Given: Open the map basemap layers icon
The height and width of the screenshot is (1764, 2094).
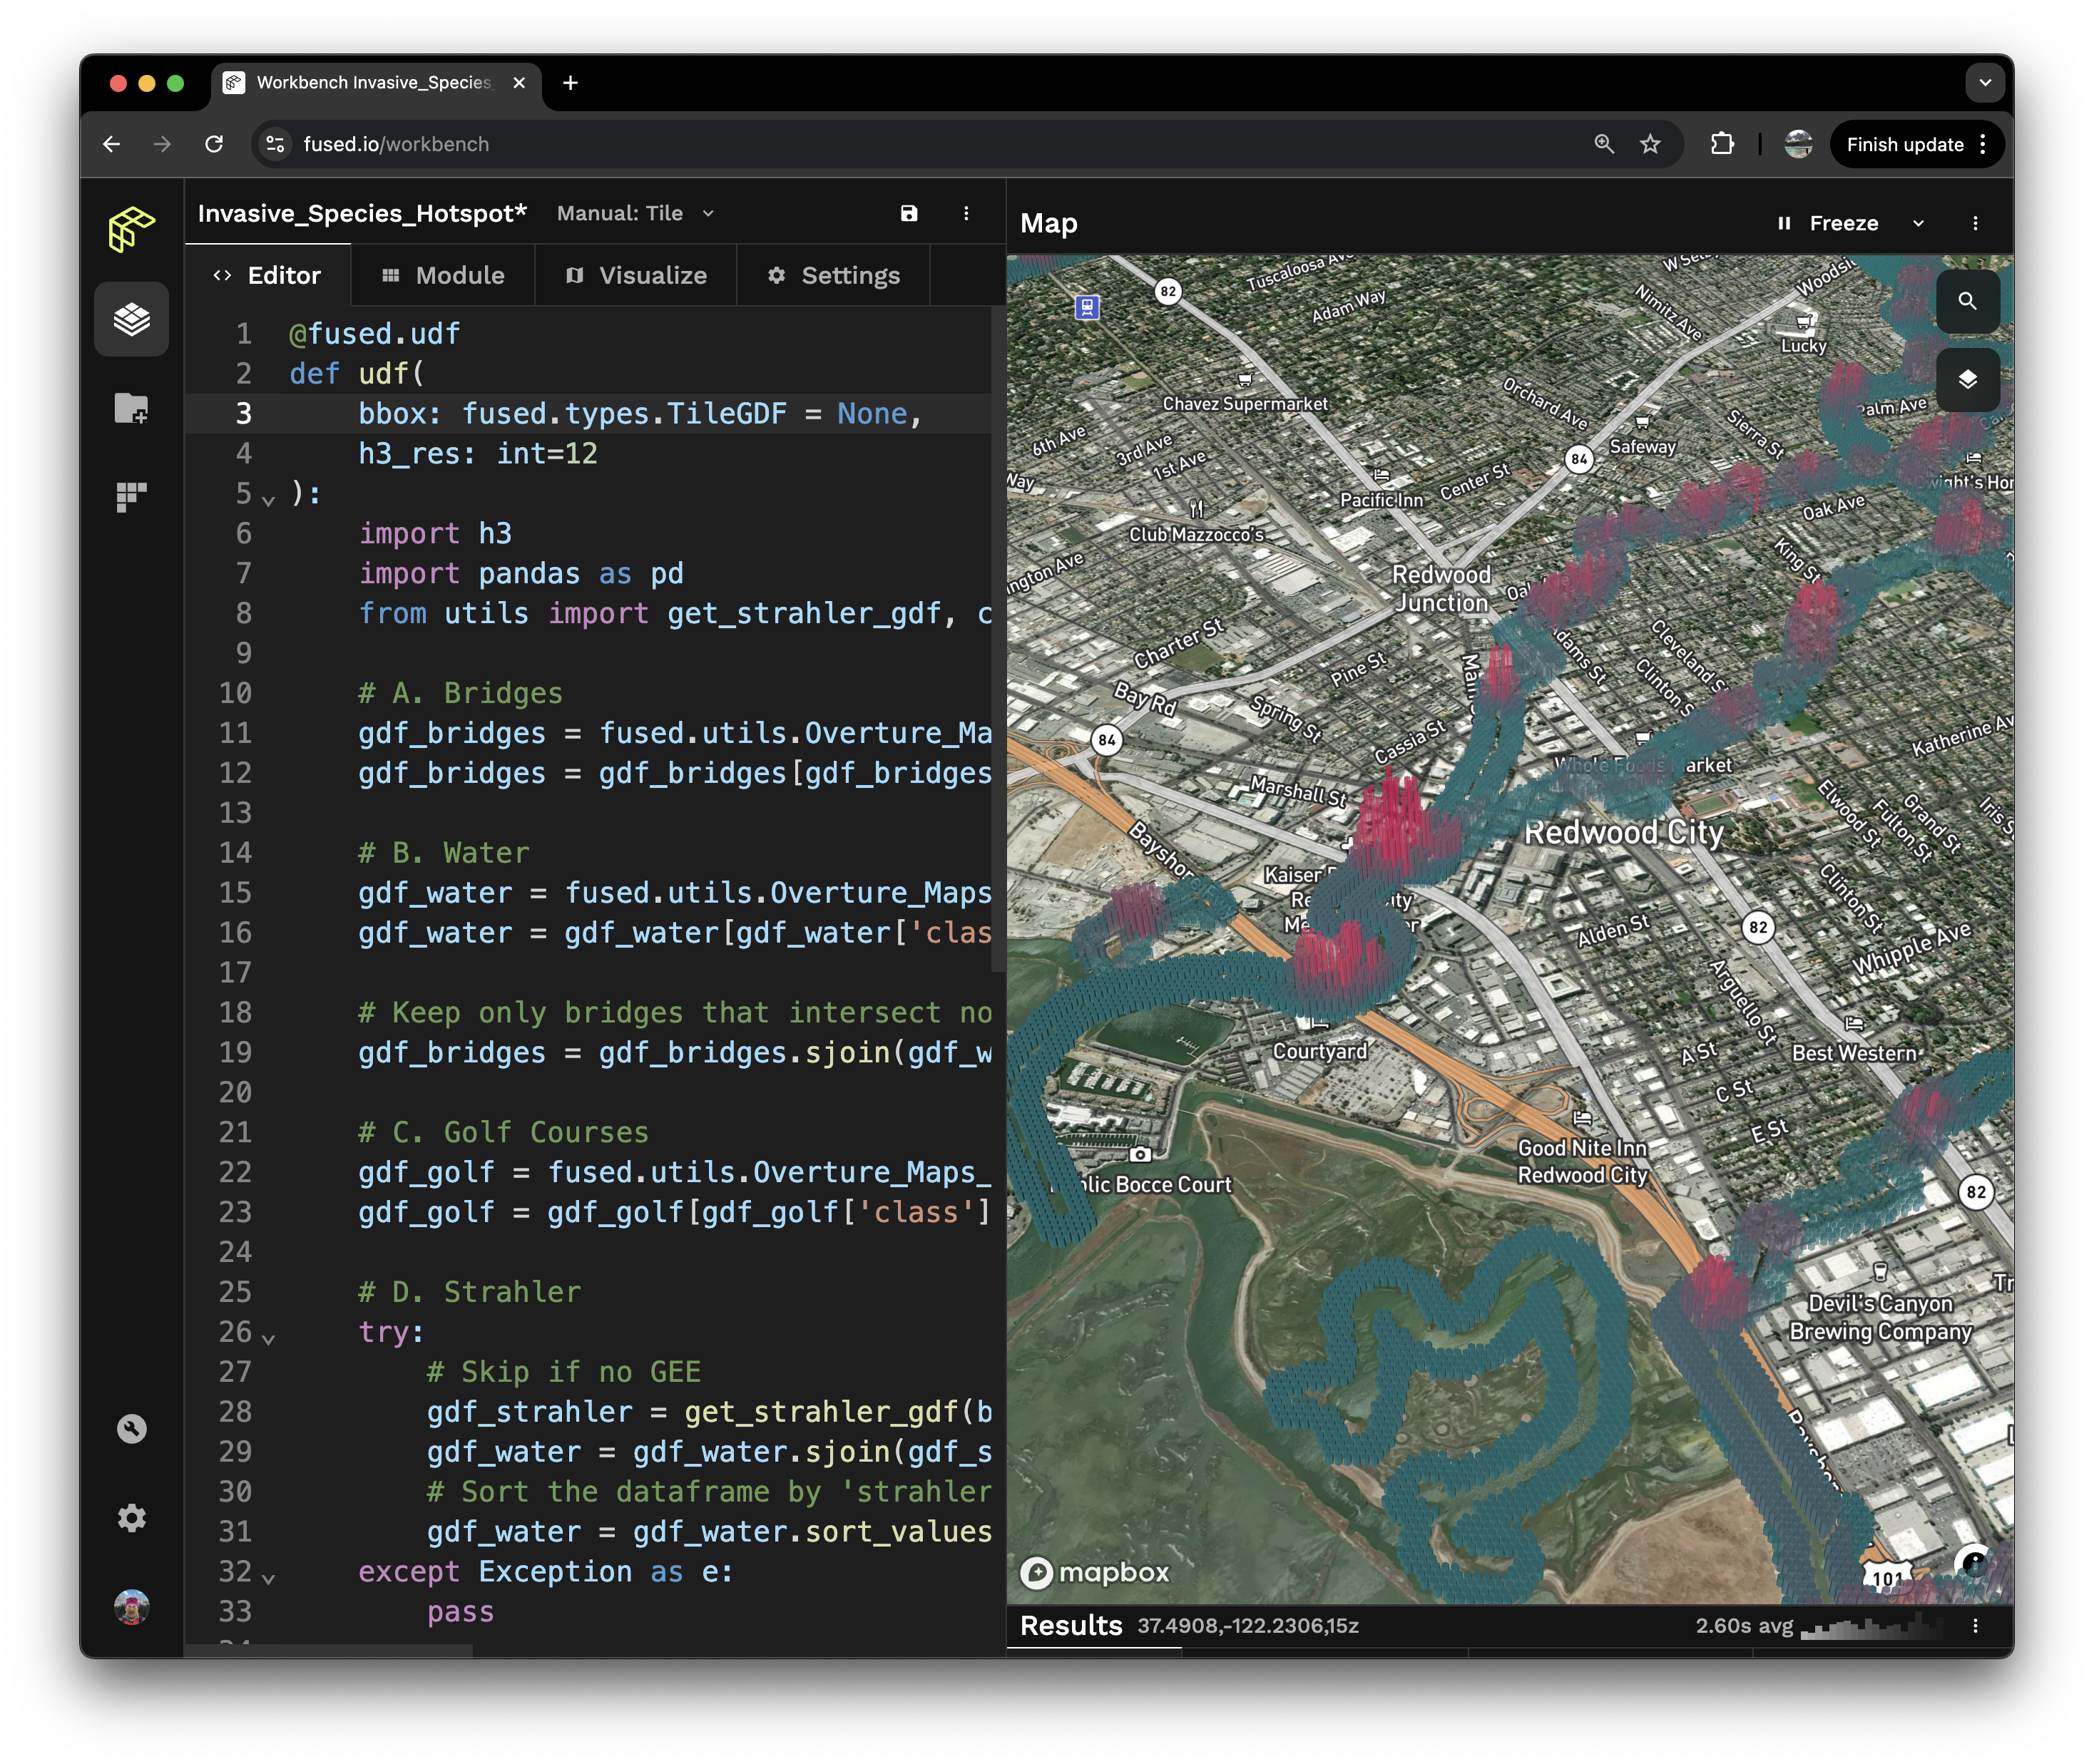Looking at the screenshot, I should tap(1966, 380).
